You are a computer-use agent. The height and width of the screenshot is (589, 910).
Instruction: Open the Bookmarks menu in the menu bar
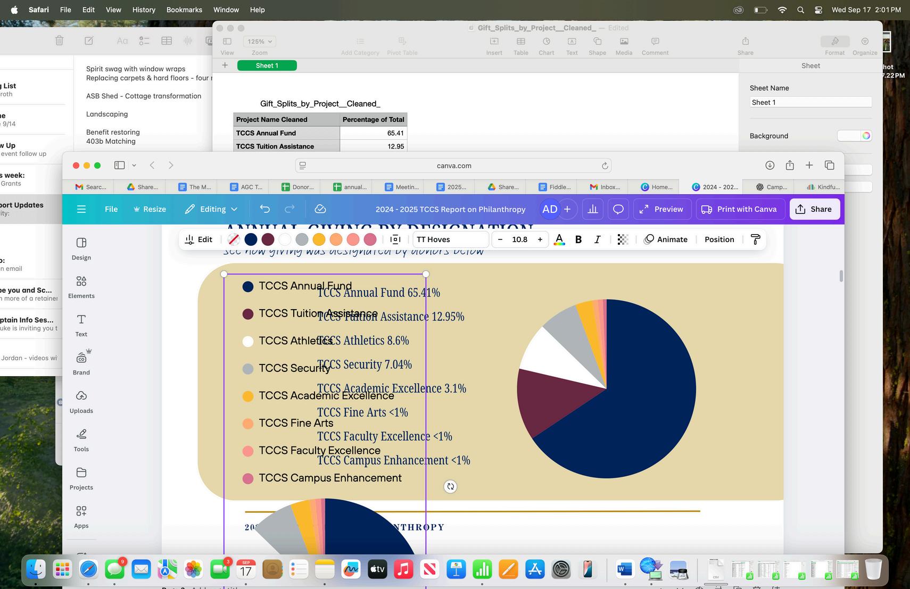tap(184, 10)
